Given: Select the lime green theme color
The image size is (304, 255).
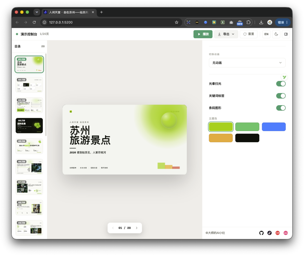Looking at the screenshot, I should tap(221, 127).
